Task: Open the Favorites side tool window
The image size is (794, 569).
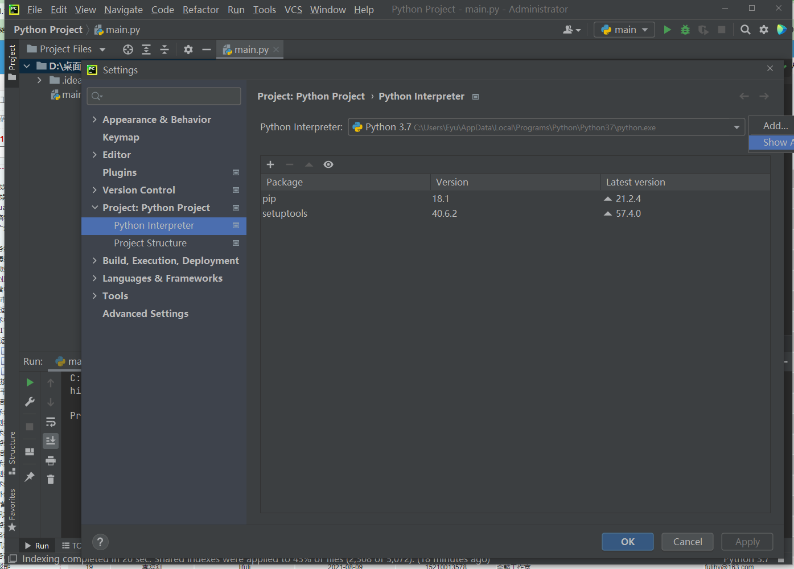Action: coord(12,510)
